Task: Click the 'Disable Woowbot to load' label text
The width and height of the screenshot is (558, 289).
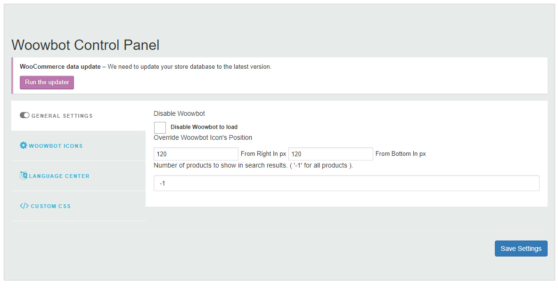Action: coord(204,127)
